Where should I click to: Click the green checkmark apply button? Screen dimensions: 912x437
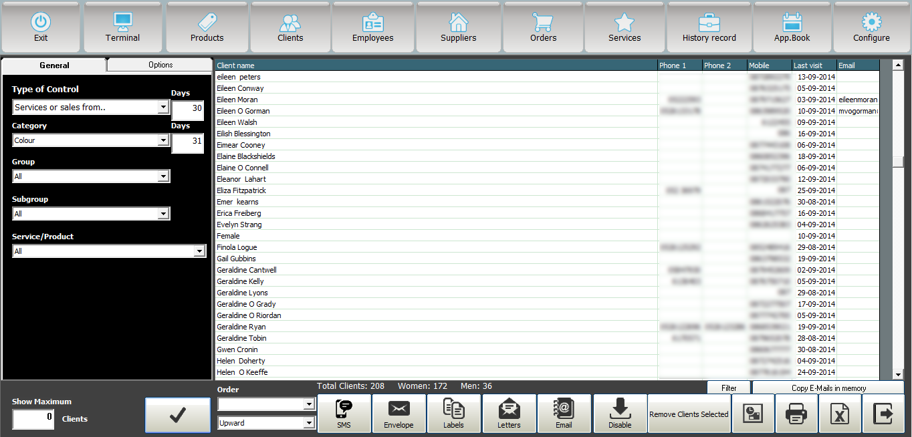click(177, 415)
